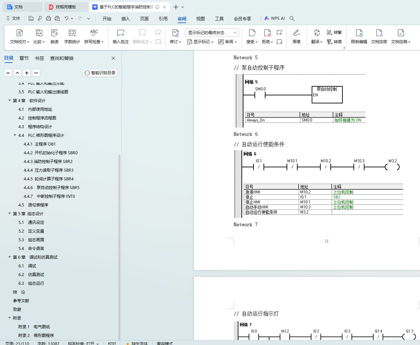Open 查找和替换 navigation tab

point(62,58)
